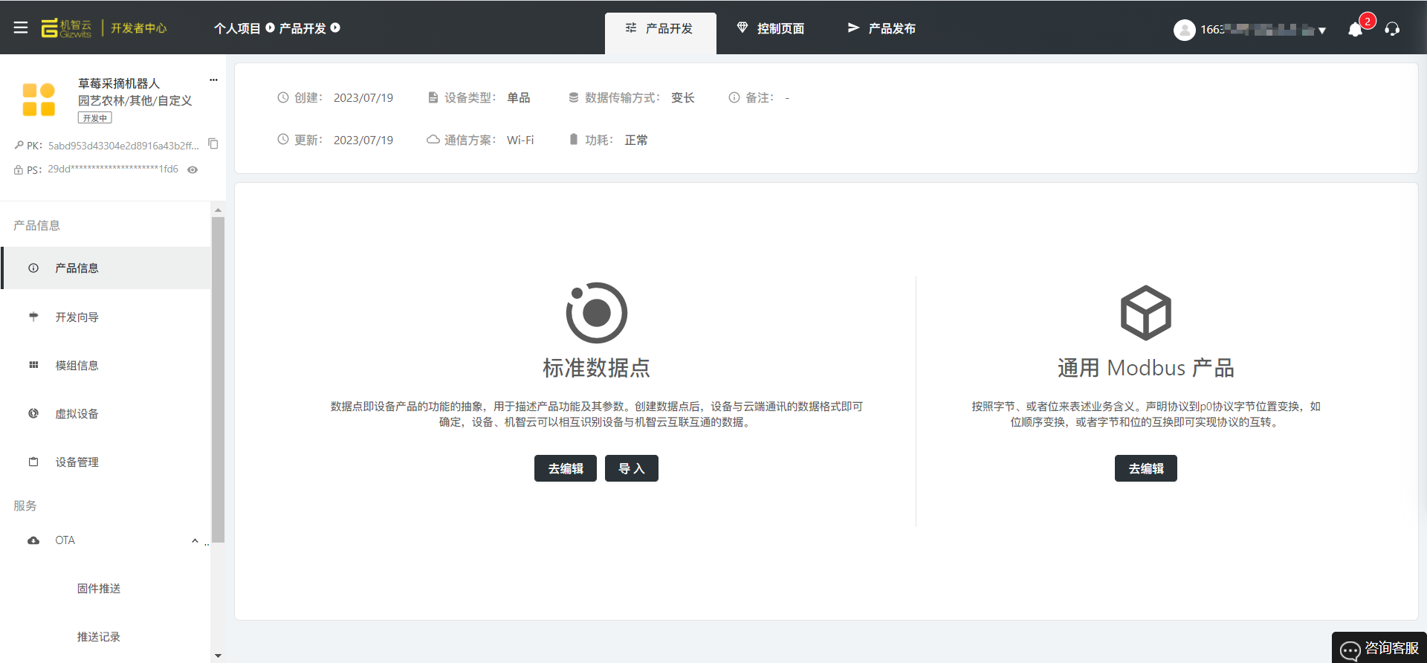The image size is (1427, 663).
Task: Click the development guide signpost icon
Action: click(33, 317)
